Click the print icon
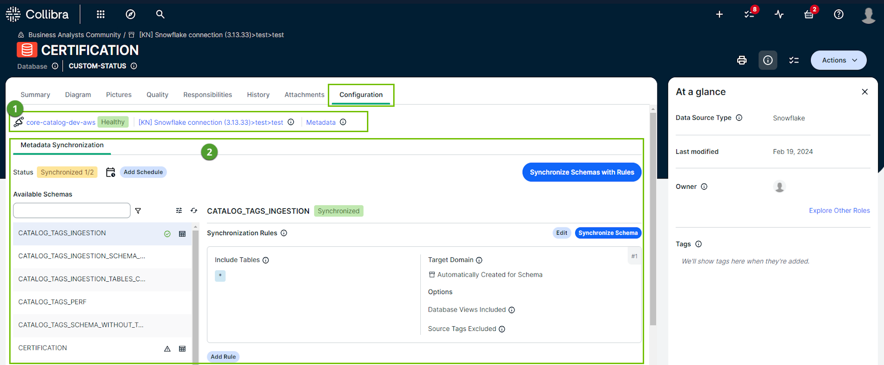 (742, 60)
